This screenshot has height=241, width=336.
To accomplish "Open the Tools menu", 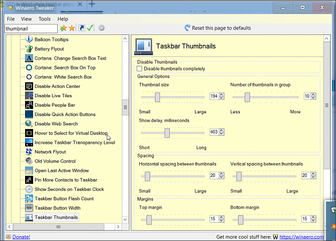I will point(44,19).
